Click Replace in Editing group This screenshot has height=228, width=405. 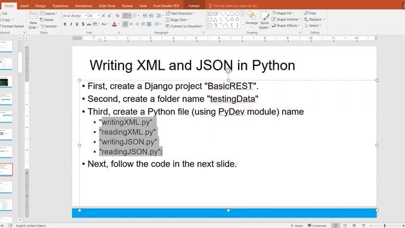pos(315,20)
